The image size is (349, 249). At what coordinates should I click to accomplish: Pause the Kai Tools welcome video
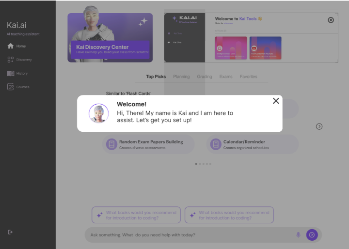(x=331, y=20)
